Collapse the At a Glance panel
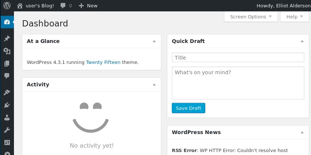This screenshot has width=311, height=155. point(154,41)
